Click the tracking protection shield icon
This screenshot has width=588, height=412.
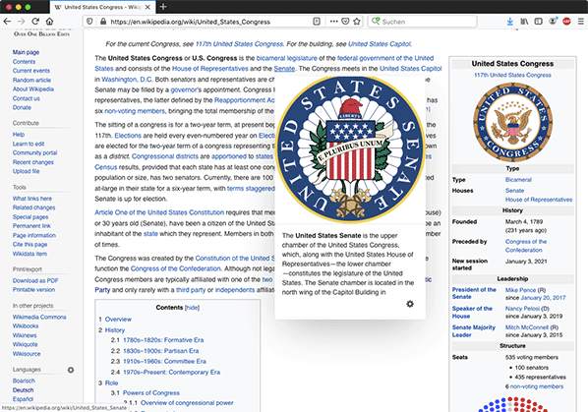[89, 22]
